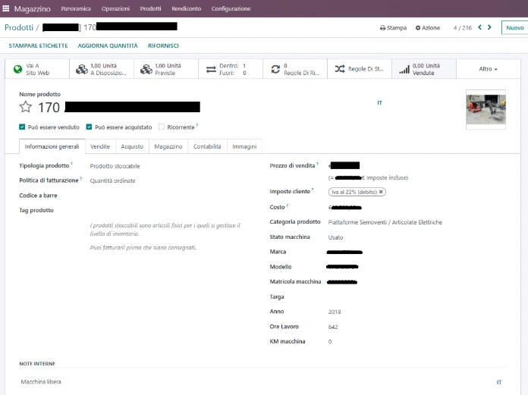Open the Prodotti menu
The height and width of the screenshot is (395, 528).
pyautogui.click(x=150, y=9)
